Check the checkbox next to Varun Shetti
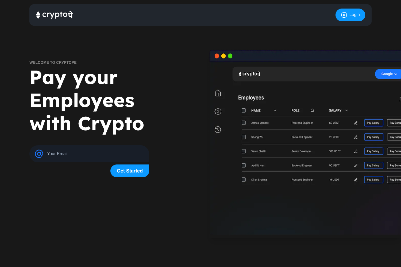Image resolution: width=401 pixels, height=267 pixels. (244, 151)
